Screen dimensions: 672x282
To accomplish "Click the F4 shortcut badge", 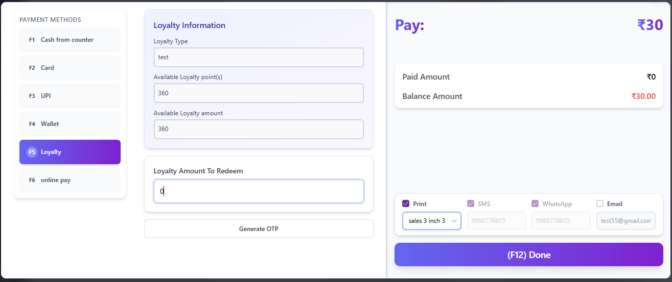I will (32, 124).
